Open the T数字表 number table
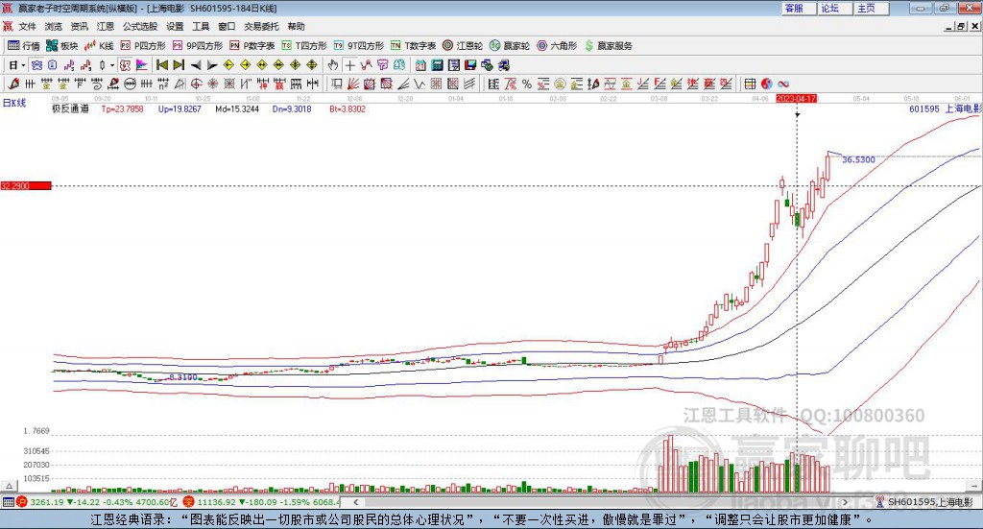 click(413, 46)
